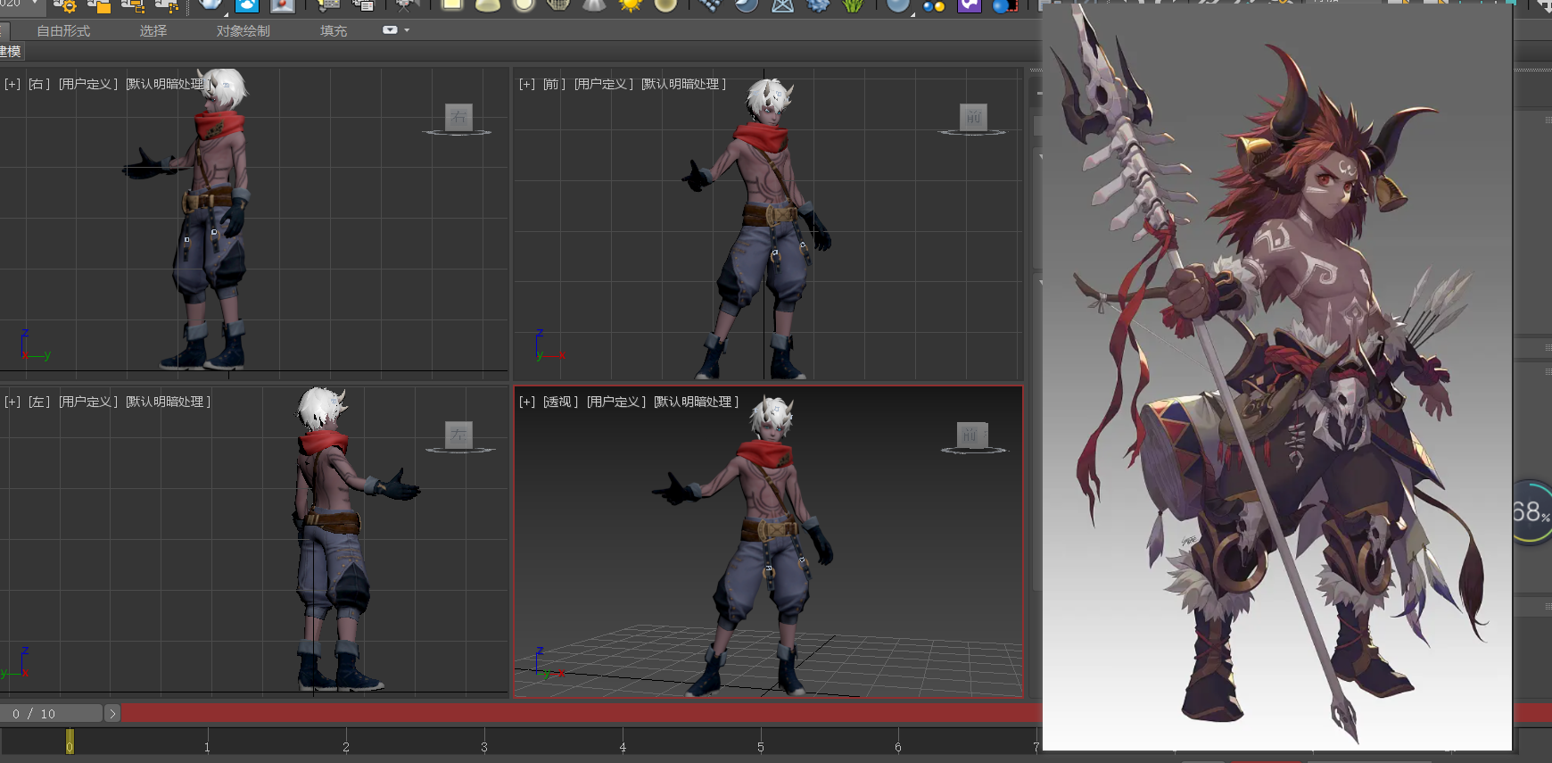Image resolution: width=1552 pixels, height=763 pixels.
Task: Open [默认明暗处理] menu in 左 viewport
Action: pos(168,402)
